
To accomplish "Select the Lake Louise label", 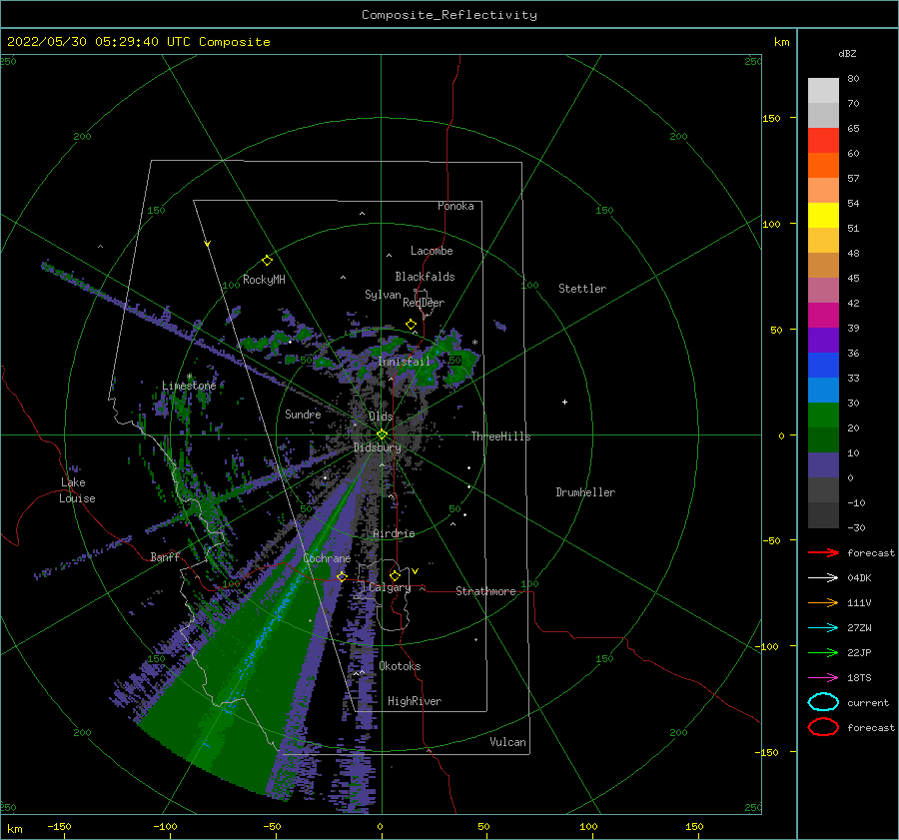I will pyautogui.click(x=77, y=490).
